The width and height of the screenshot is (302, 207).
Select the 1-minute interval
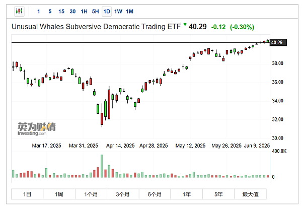tap(39, 11)
